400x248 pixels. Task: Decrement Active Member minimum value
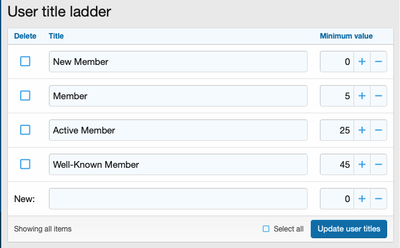[378, 130]
